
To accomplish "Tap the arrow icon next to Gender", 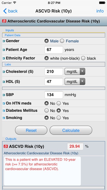I will point(4,41).
